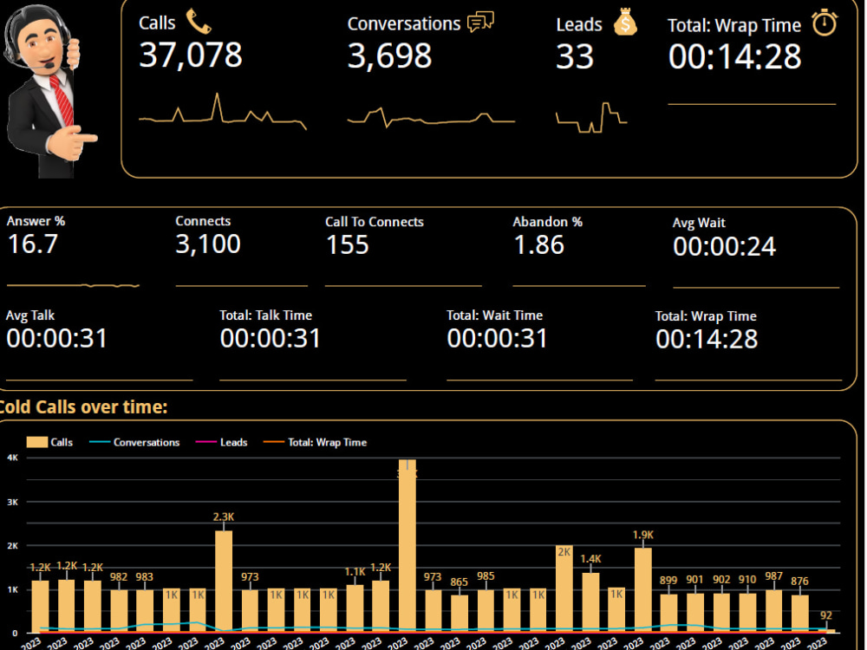Click the Answer % metric label
The image size is (867, 650).
click(x=36, y=221)
